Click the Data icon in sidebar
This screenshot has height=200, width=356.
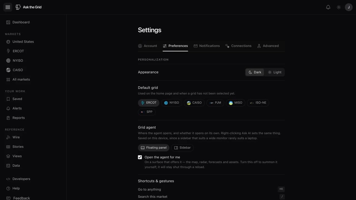pos(8,166)
